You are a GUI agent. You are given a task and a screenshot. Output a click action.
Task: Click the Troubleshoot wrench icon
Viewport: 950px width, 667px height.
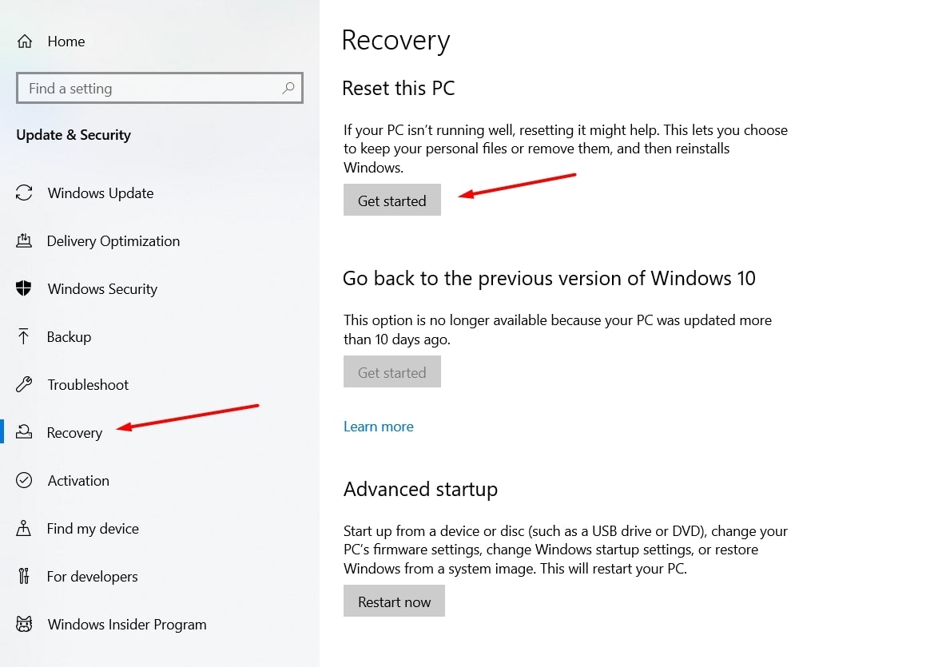[24, 384]
